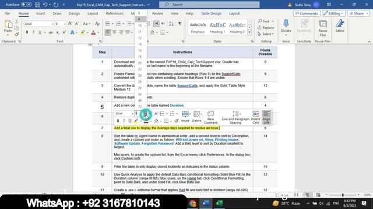373x209 pixels.
Task: Toggle left-to-right text direction button
Action: [156, 24]
